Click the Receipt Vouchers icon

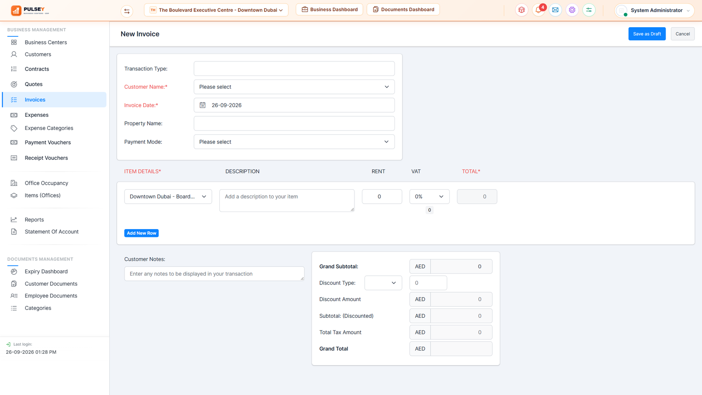tap(14, 158)
